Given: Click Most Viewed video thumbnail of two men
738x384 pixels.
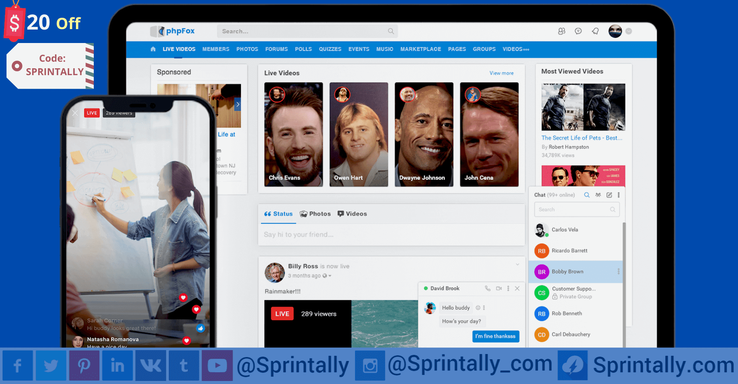Looking at the screenshot, I should point(583,107).
